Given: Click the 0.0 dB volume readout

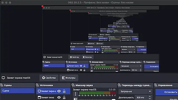Looking at the screenshot, I should coord(112,89).
